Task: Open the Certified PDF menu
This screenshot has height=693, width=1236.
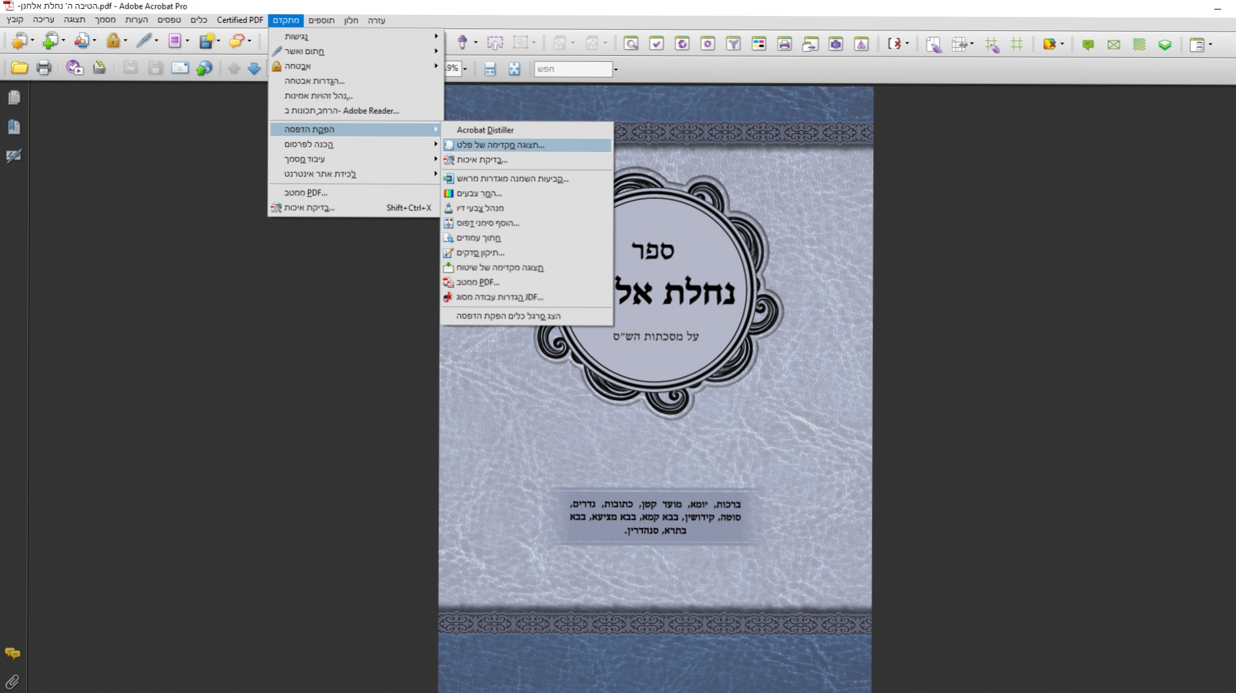Action: point(240,20)
